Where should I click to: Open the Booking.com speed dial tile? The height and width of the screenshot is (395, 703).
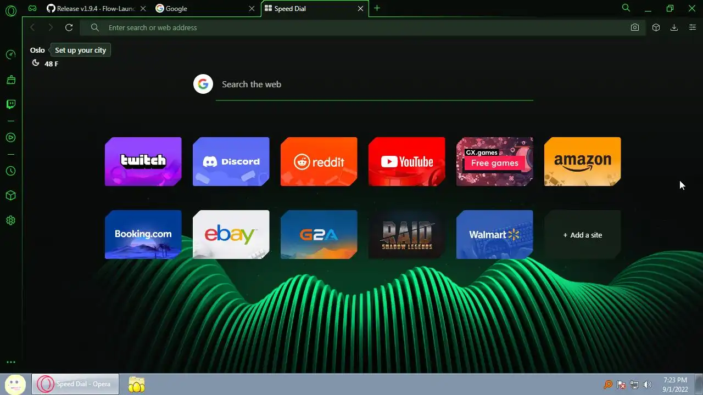point(143,234)
